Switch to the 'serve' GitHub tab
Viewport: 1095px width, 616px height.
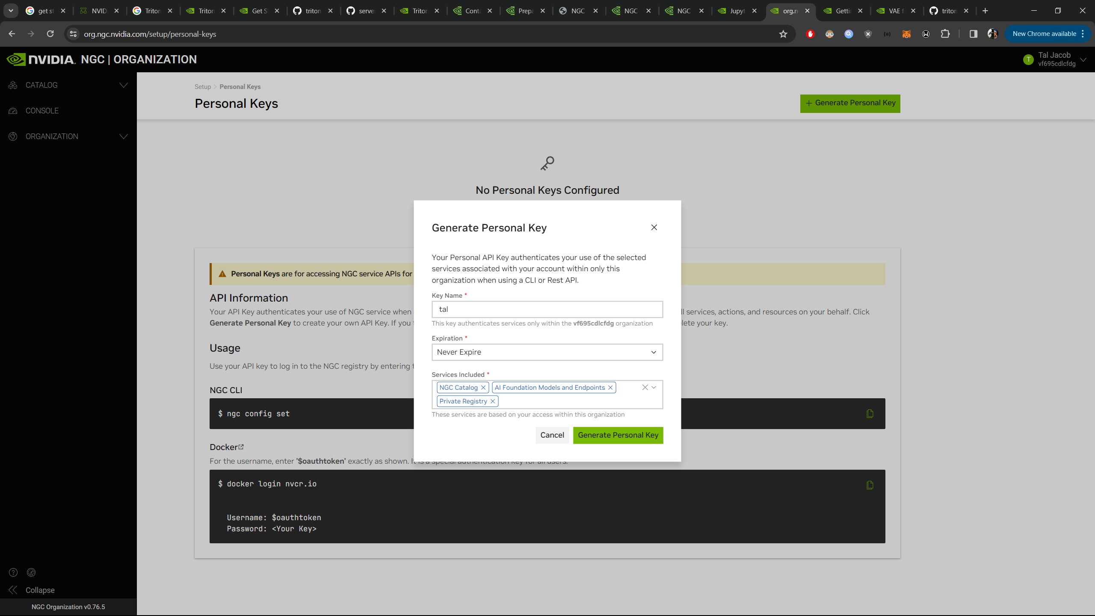[367, 11]
